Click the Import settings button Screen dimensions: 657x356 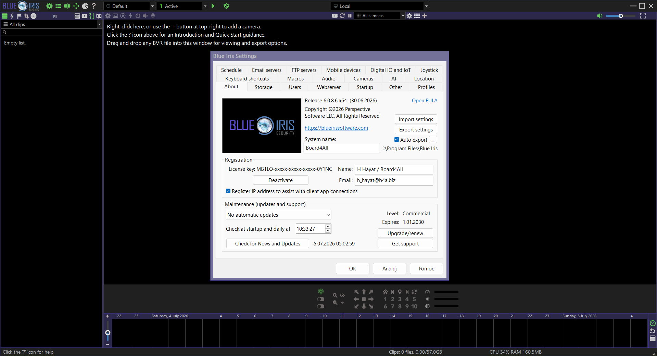416,119
